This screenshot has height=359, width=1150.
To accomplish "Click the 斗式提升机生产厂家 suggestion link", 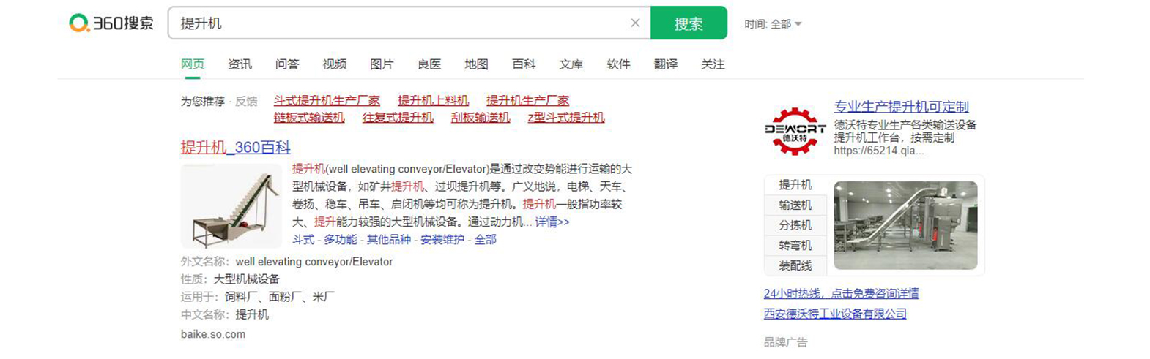I will click(x=327, y=101).
